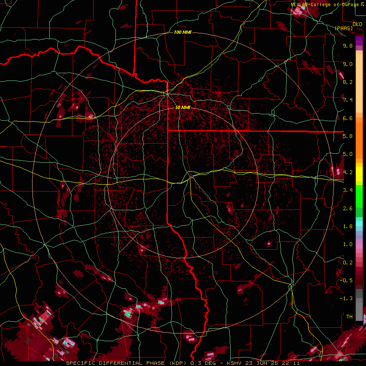Click the [PHAS] units label
366x366 pixels.
pyautogui.click(x=344, y=28)
